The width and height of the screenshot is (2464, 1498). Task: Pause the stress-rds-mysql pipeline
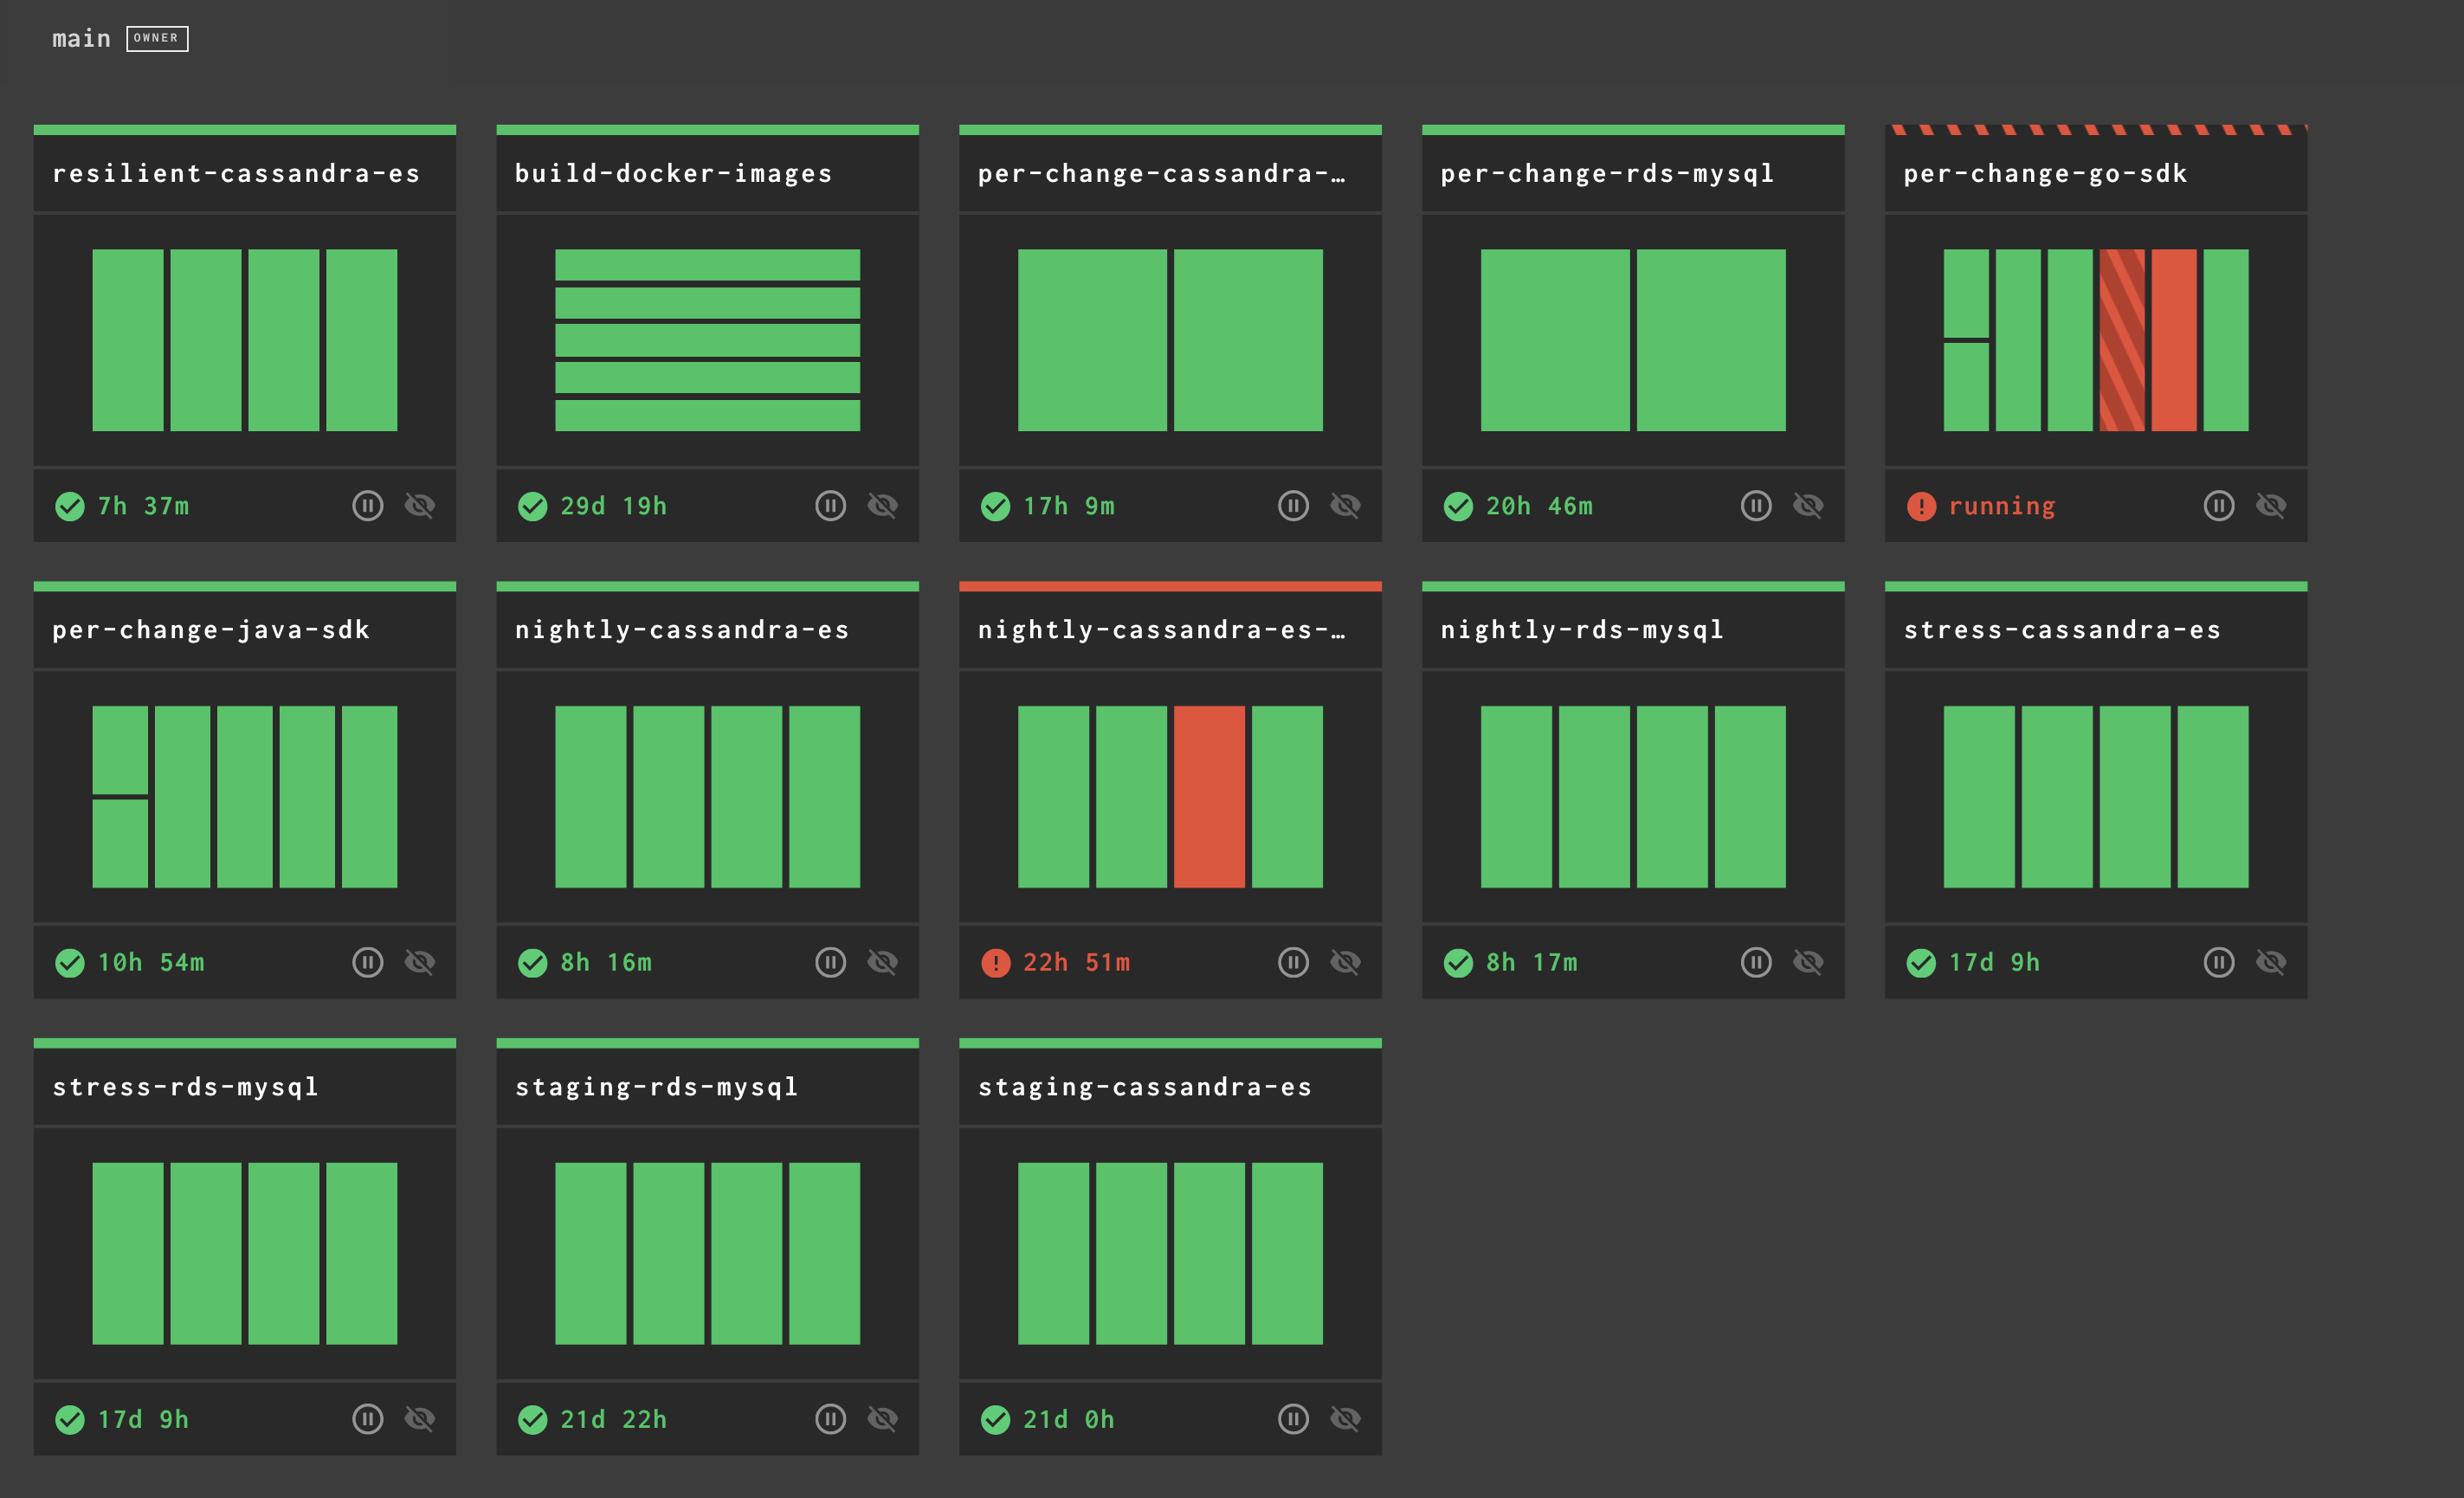click(367, 1419)
